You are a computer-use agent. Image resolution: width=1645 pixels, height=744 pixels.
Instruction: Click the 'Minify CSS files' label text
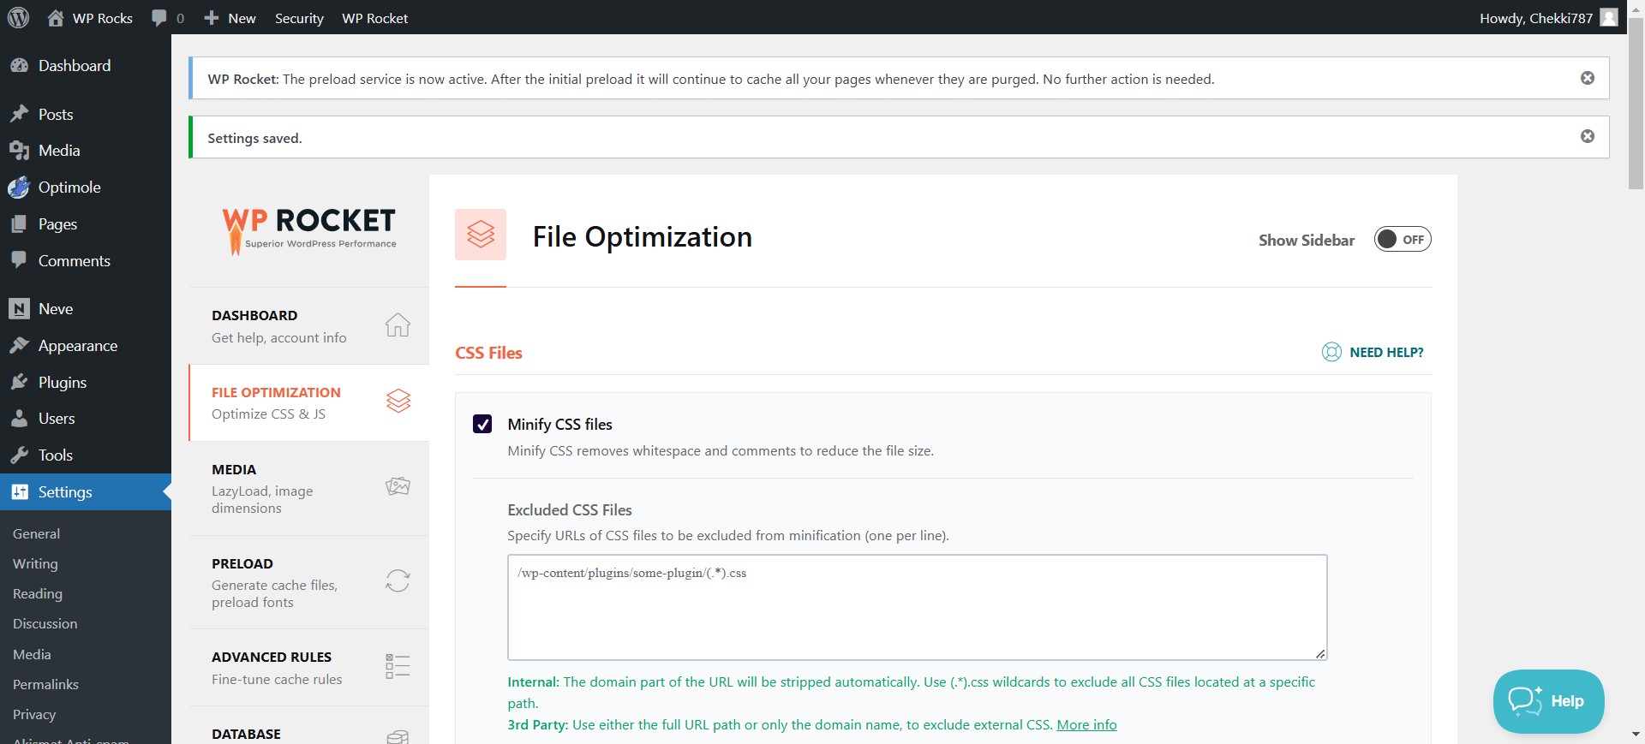click(559, 424)
